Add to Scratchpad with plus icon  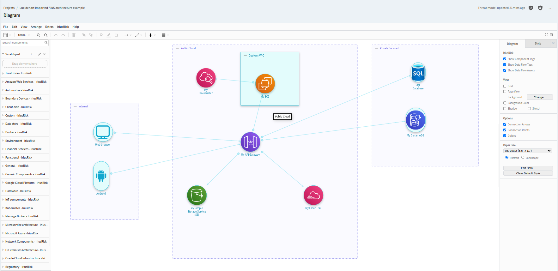pyautogui.click(x=35, y=54)
